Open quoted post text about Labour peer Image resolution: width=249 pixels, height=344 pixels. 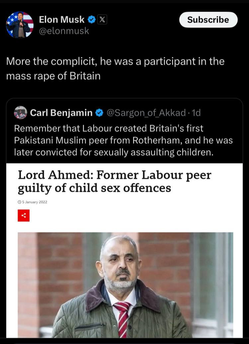[x=123, y=140]
